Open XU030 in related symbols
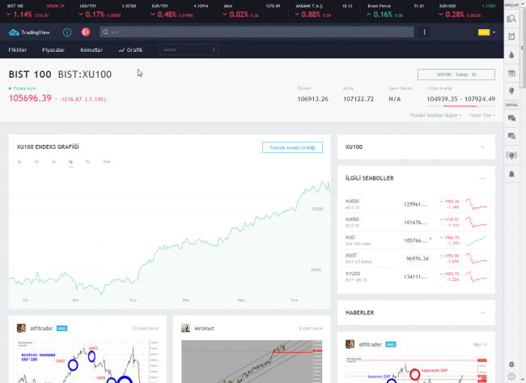The height and width of the screenshot is (383, 526). [x=416, y=204]
